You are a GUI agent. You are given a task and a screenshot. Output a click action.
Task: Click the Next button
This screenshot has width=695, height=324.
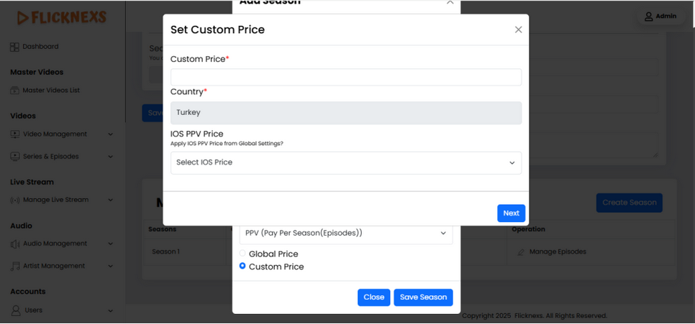coord(511,213)
